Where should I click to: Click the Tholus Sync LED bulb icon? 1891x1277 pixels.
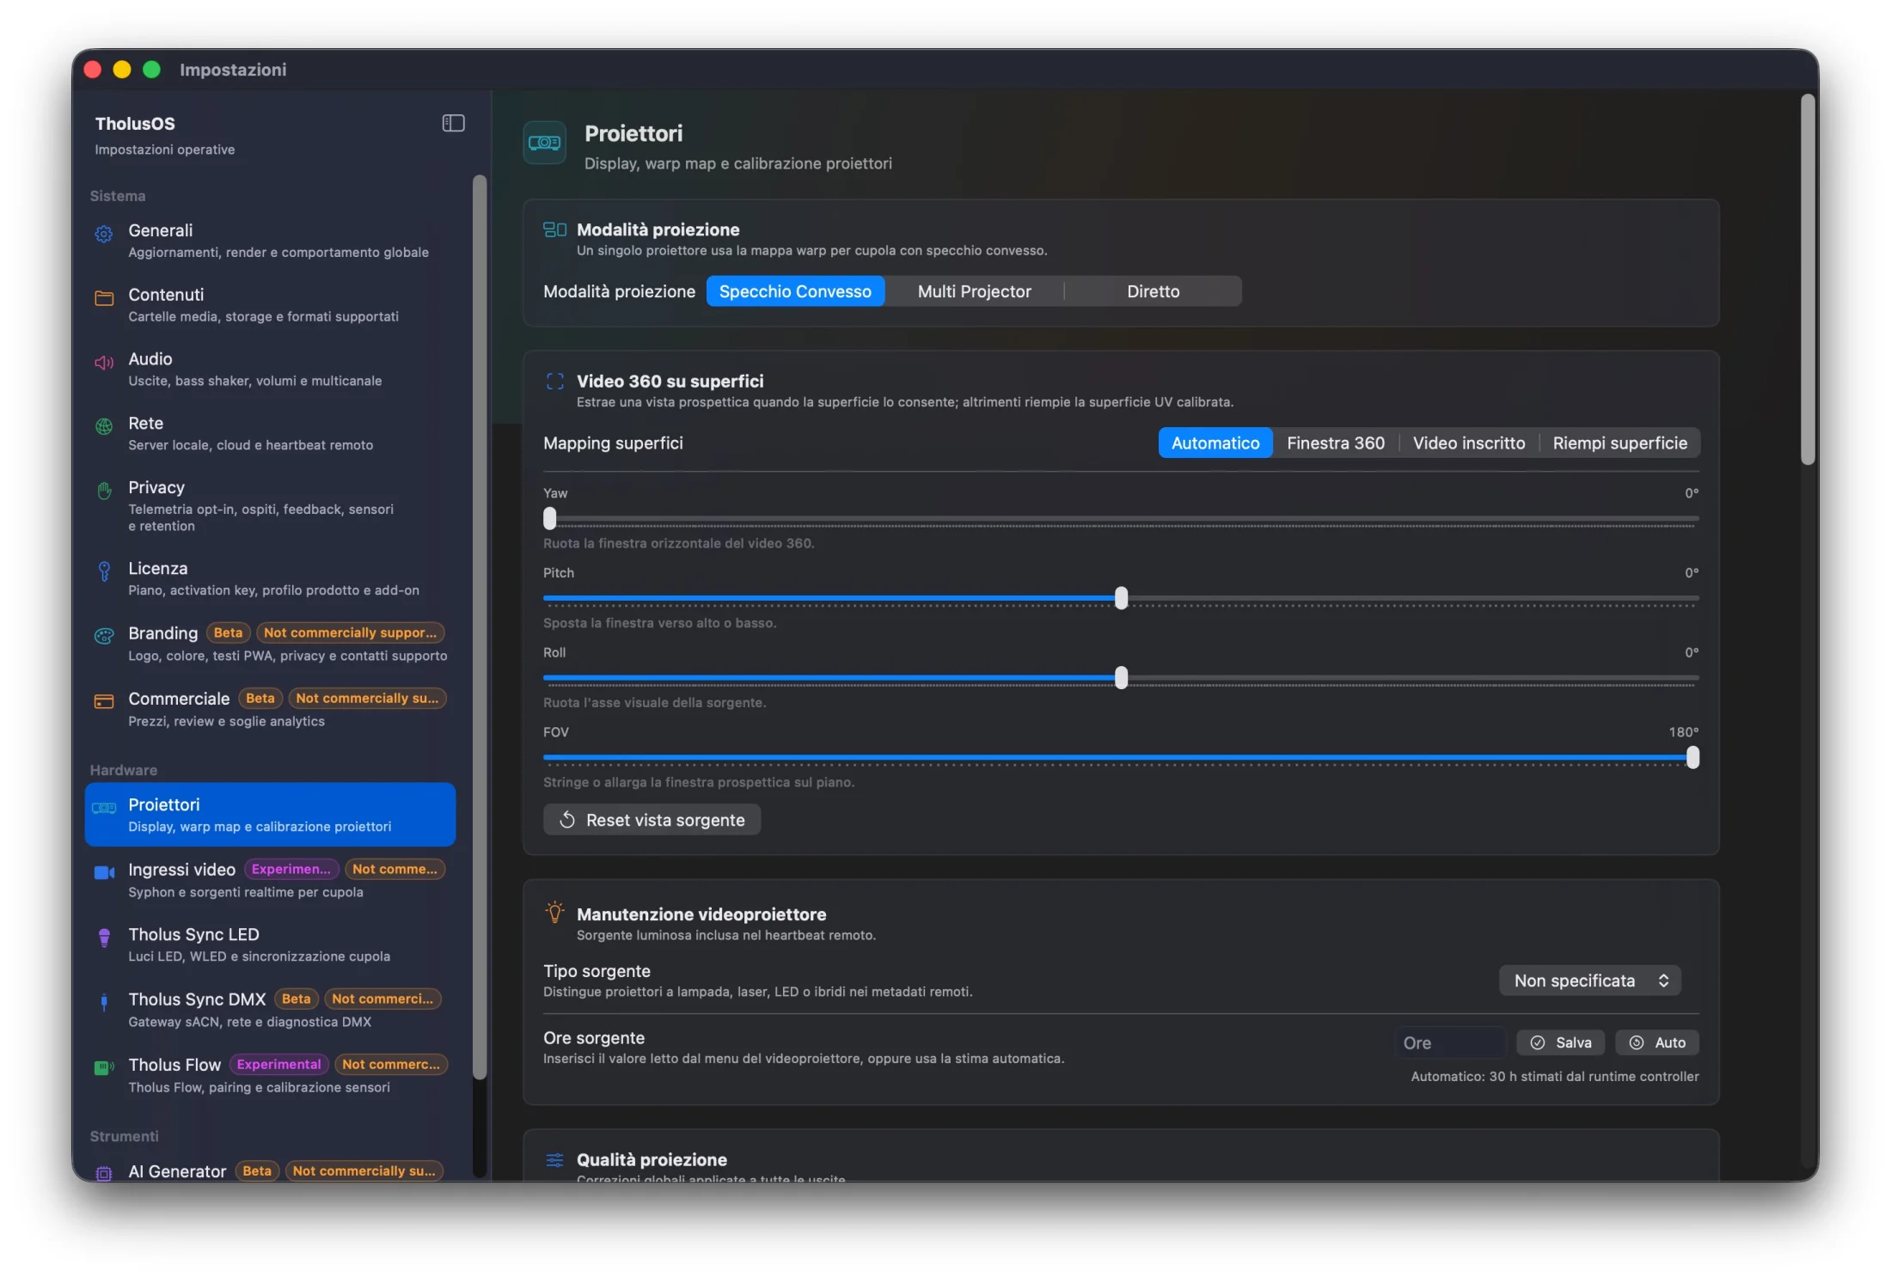point(104,938)
